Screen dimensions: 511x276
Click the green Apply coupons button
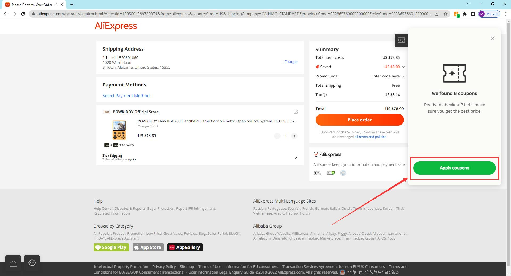(454, 168)
